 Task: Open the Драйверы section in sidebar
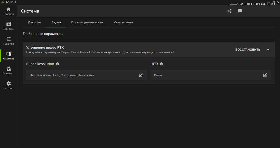tap(8, 26)
